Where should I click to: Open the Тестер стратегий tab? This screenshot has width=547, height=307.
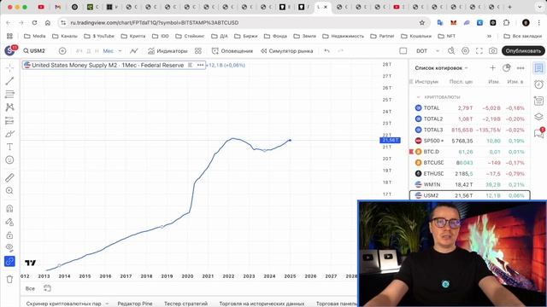[x=185, y=304]
